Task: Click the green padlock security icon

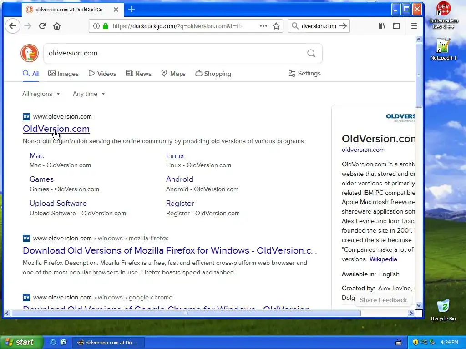Action: point(105,26)
